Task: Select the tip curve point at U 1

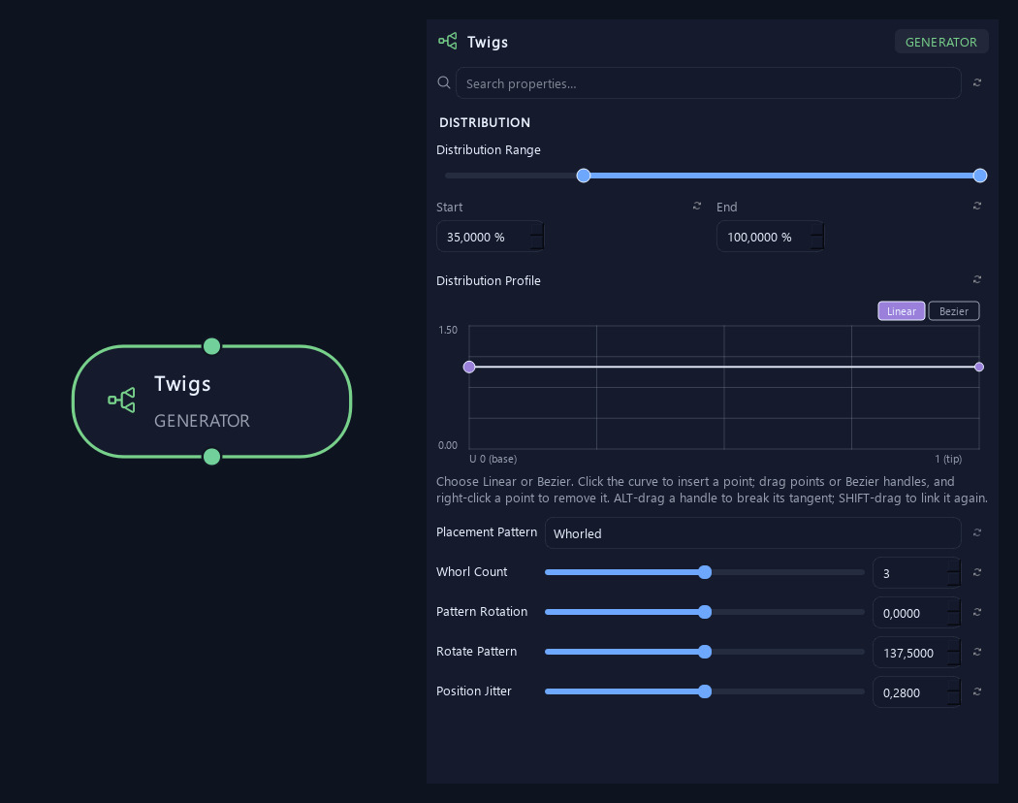Action: (979, 367)
